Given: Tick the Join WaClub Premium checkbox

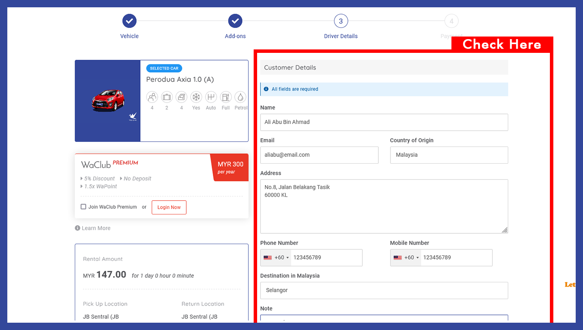Looking at the screenshot, I should pyautogui.click(x=83, y=207).
